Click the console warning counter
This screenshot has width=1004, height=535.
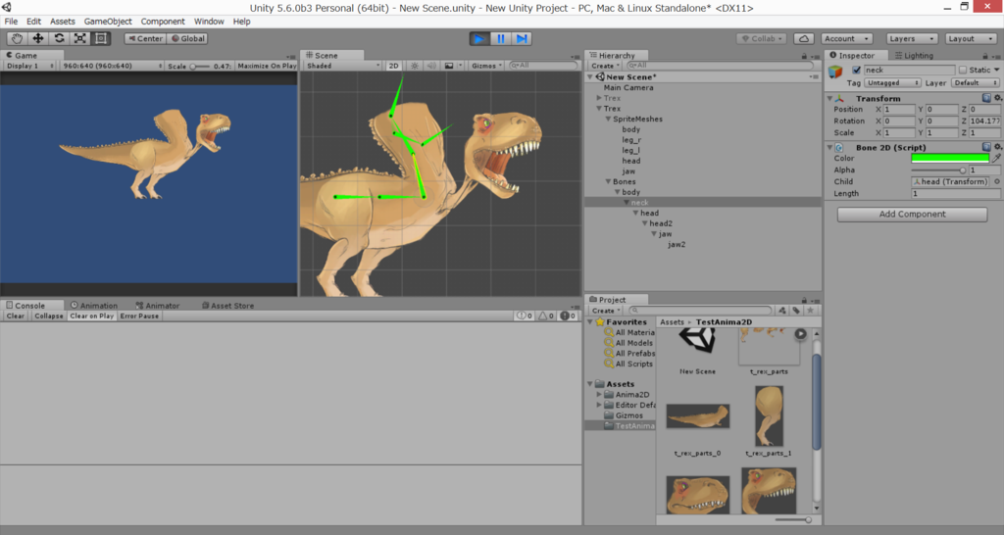point(546,316)
